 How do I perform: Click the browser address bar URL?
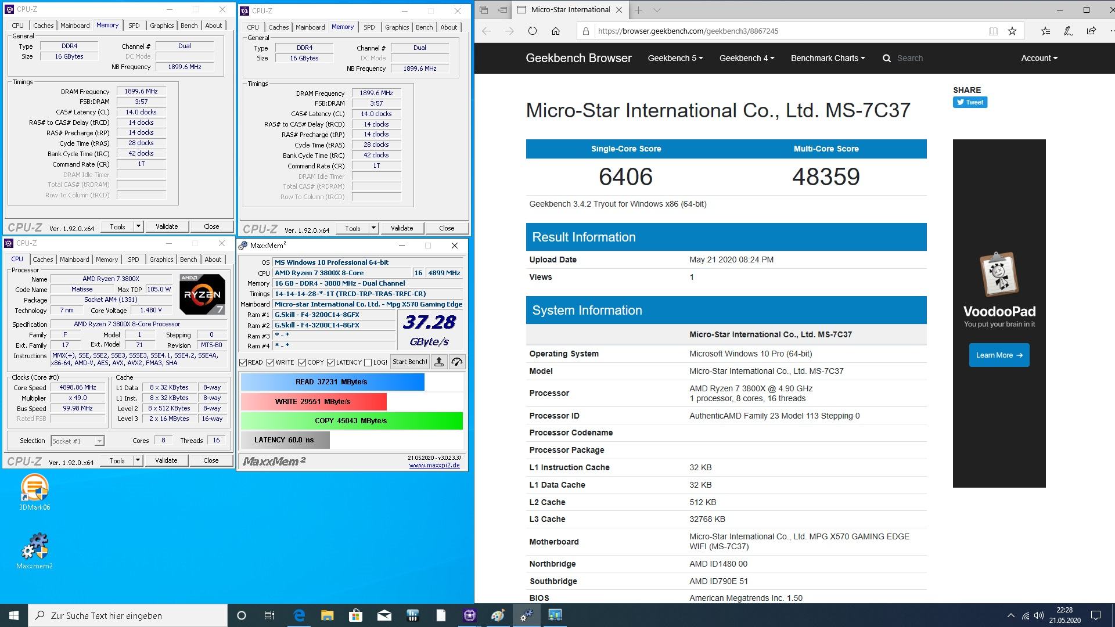pyautogui.click(x=688, y=31)
